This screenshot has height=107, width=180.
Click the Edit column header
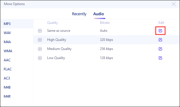(x=161, y=23)
